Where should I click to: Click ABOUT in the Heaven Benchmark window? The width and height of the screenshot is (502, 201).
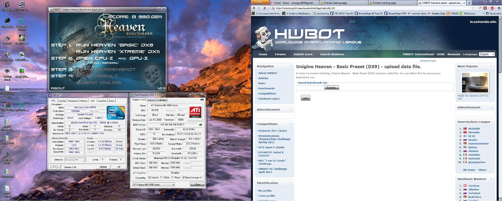tap(58, 88)
